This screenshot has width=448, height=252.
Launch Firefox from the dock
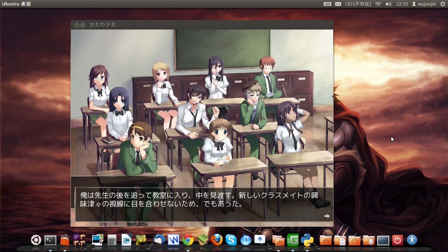point(216,240)
